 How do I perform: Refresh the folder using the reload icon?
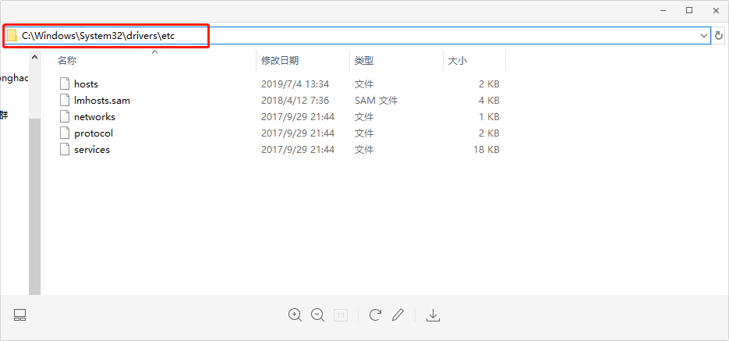(x=719, y=36)
